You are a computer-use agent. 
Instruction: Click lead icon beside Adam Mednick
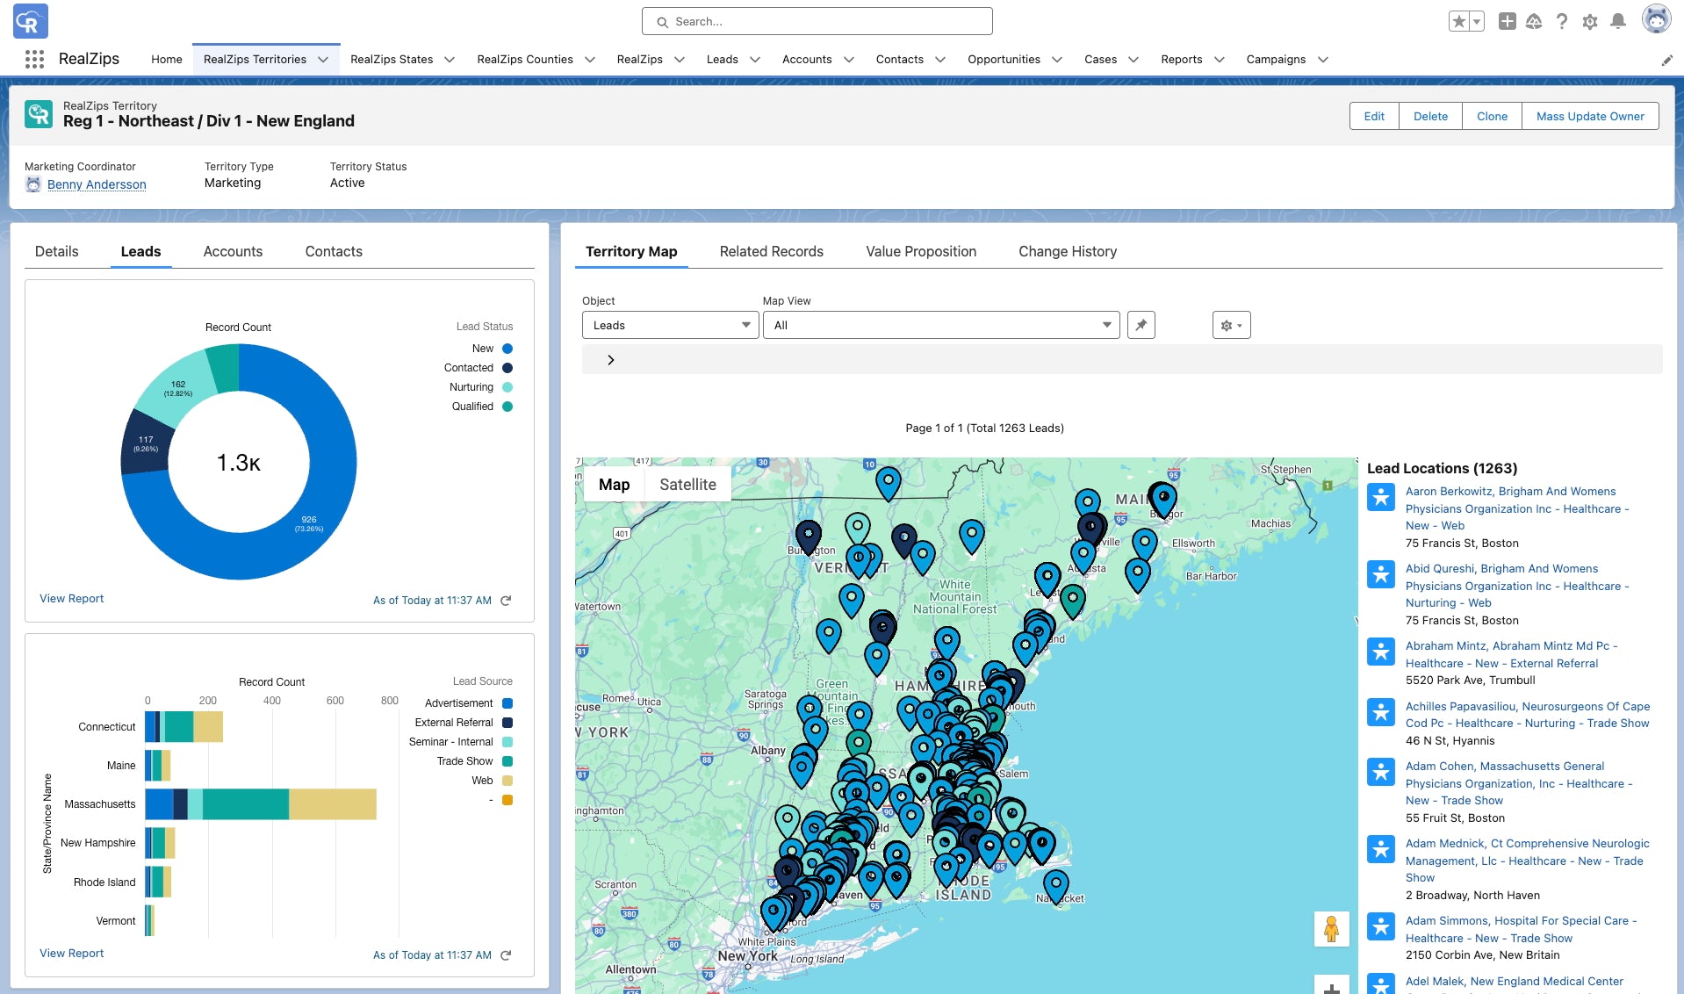coord(1381,849)
